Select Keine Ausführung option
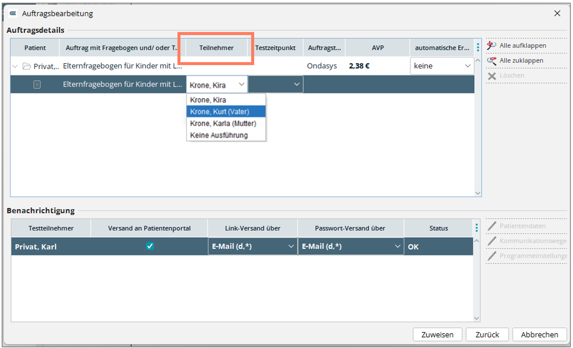This screenshot has height=348, width=573. 226,135
